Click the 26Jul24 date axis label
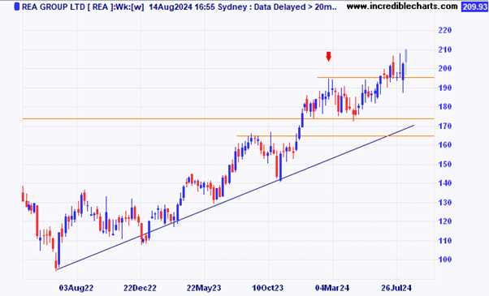Screen dimensions: 489x296 pyautogui.click(x=396, y=288)
